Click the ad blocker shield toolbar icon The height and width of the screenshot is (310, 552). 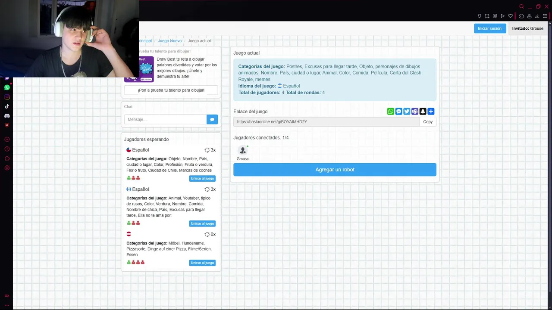tap(495, 16)
